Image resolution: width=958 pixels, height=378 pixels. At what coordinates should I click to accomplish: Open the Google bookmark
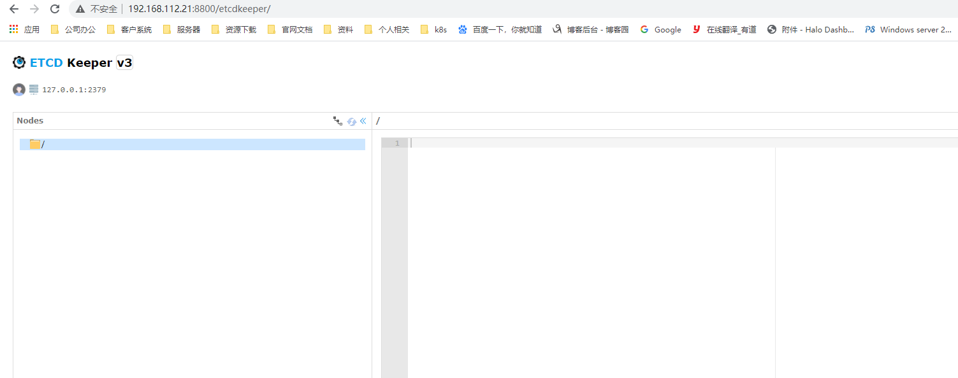click(661, 29)
